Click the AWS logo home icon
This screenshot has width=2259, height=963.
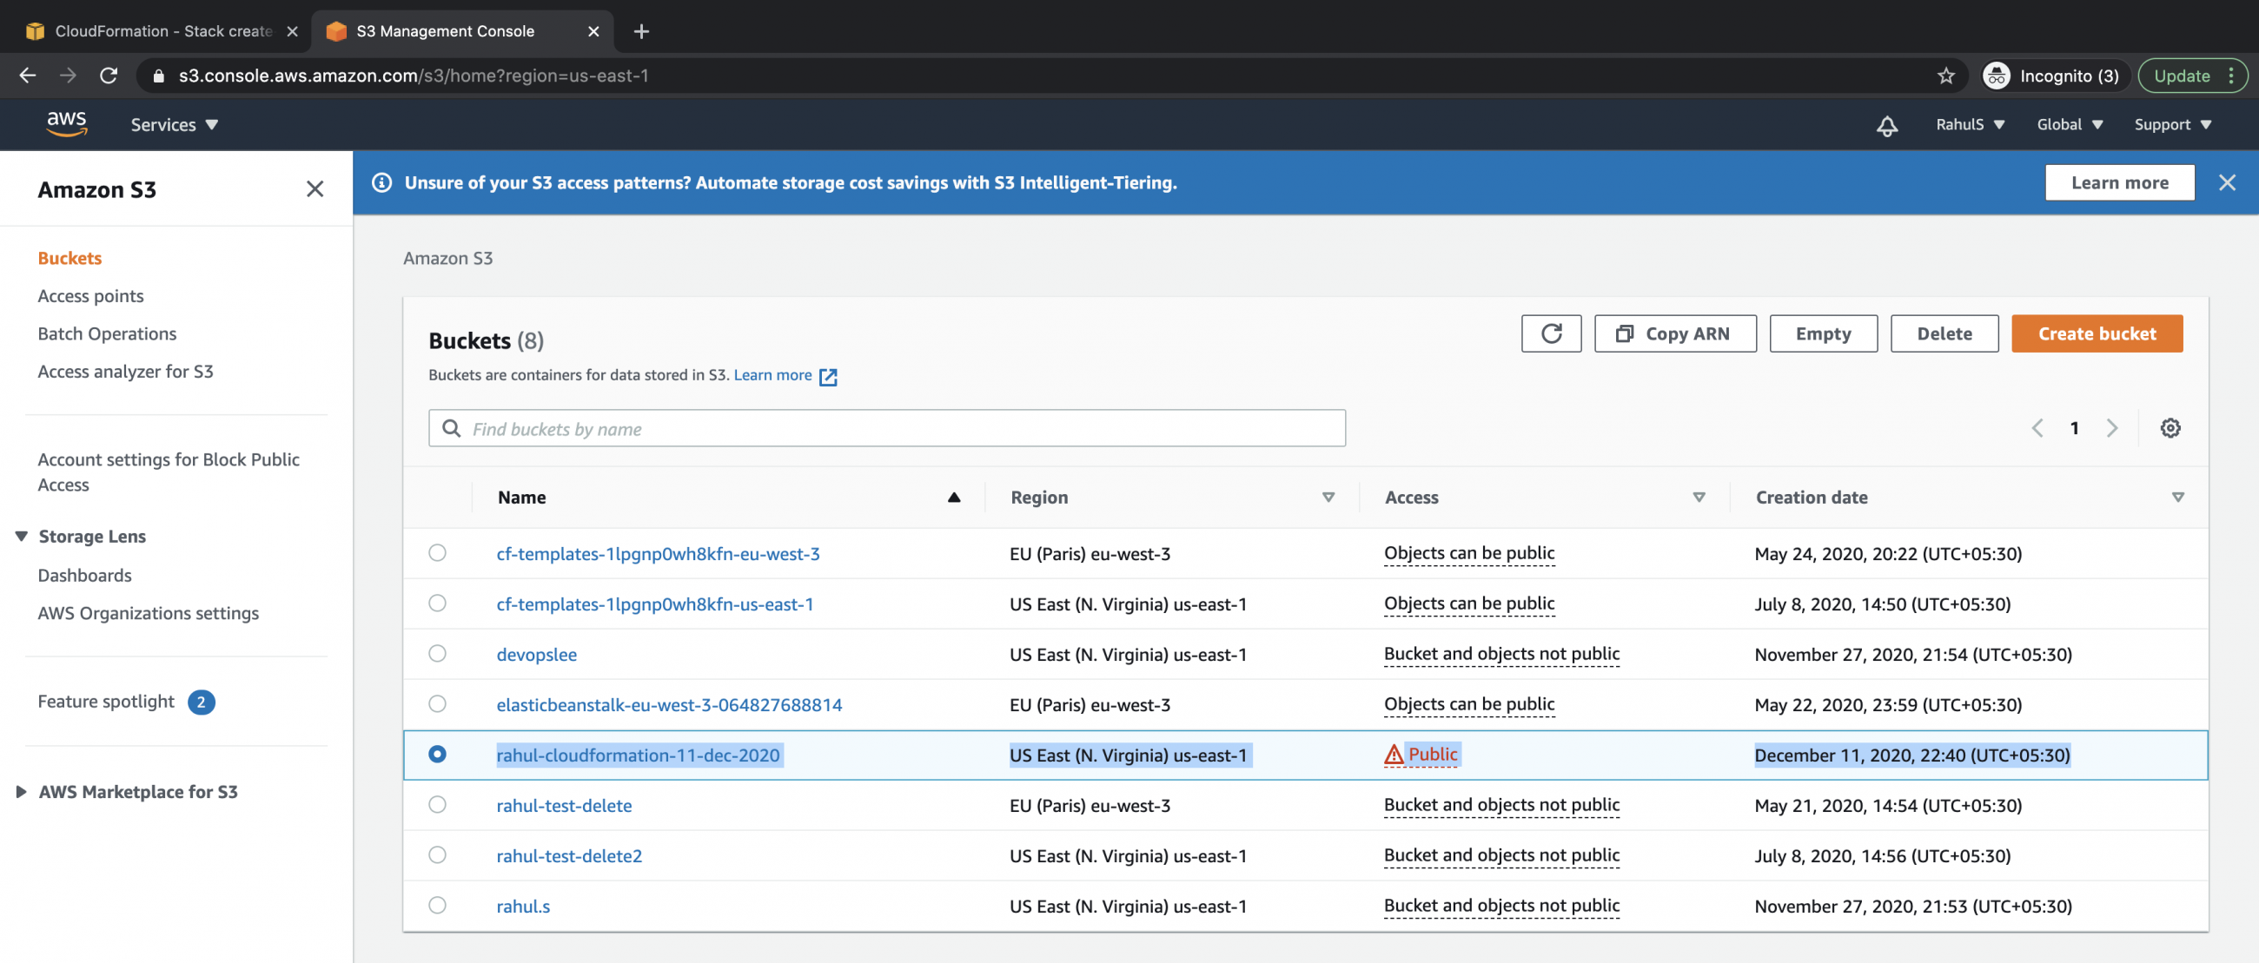[67, 123]
